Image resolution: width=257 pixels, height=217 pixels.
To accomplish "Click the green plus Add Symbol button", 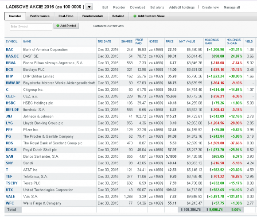I will coord(66,26).
